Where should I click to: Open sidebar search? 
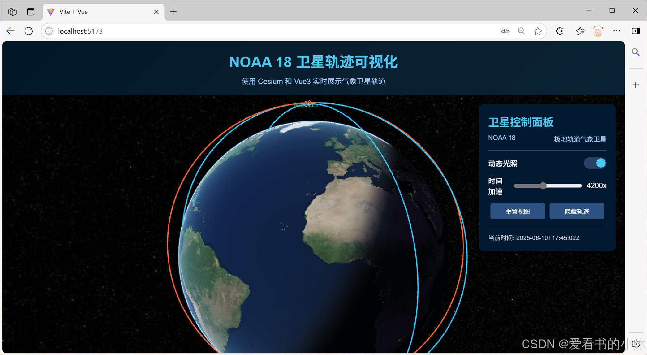coord(636,52)
